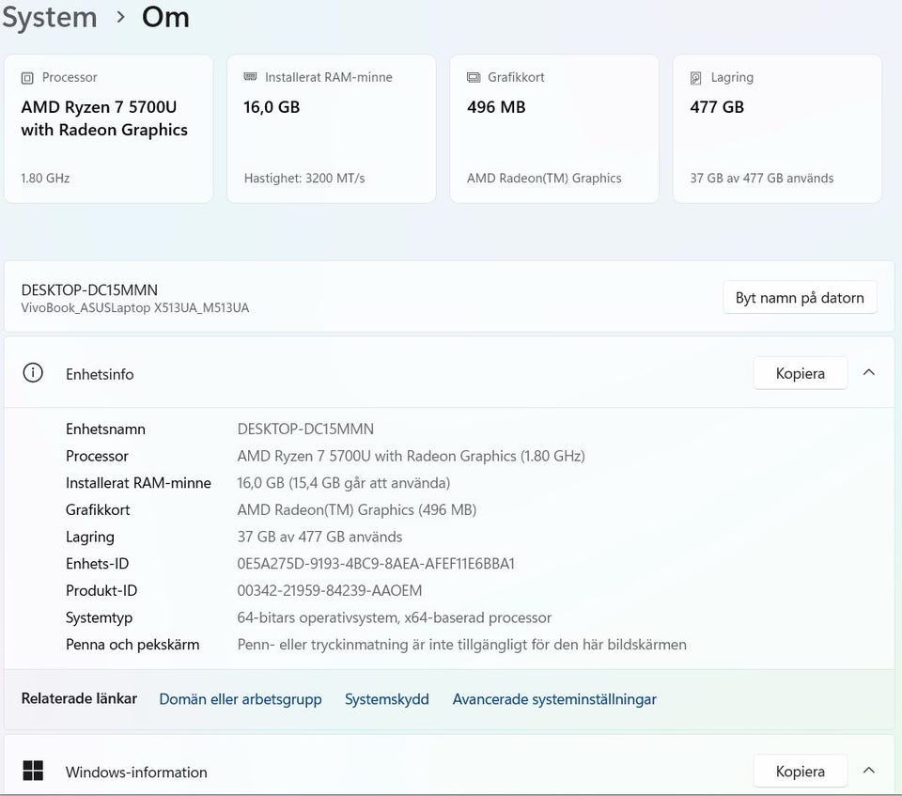The image size is (902, 796).
Task: Click the Enhets-ID row label
Action: coord(97,564)
